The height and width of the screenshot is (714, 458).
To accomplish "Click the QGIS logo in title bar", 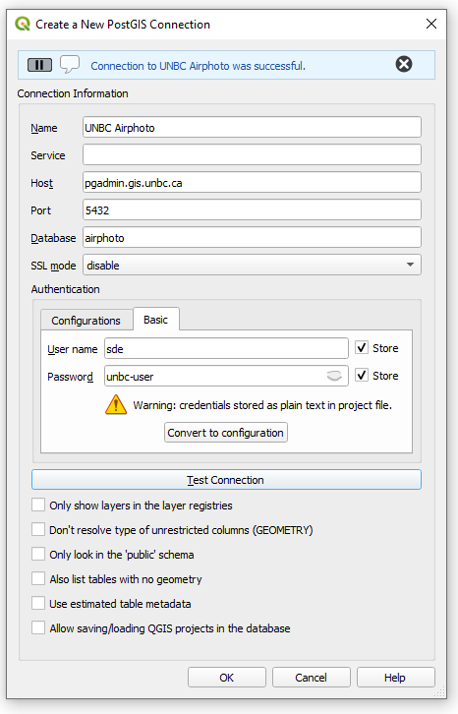I will [23, 24].
